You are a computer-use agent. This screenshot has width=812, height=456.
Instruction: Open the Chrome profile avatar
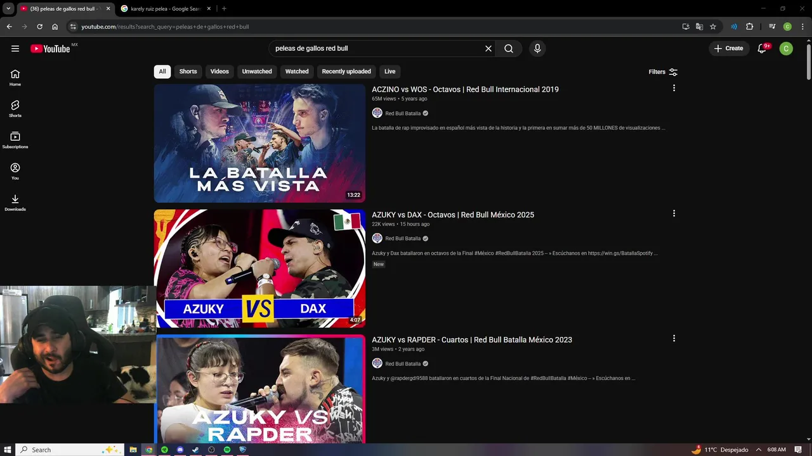[x=787, y=27]
